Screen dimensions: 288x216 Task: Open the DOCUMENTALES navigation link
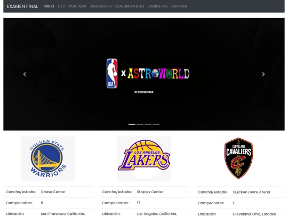pyautogui.click(x=130, y=6)
